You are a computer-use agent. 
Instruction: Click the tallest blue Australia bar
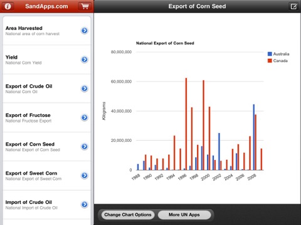click(254, 137)
